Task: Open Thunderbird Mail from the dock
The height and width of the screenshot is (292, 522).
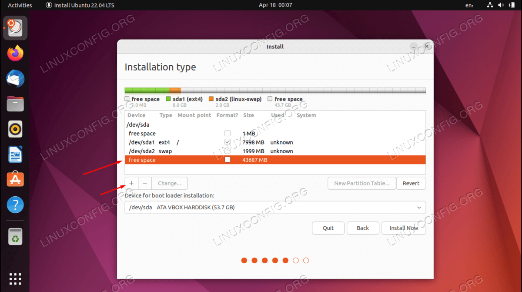Action: (x=16, y=79)
